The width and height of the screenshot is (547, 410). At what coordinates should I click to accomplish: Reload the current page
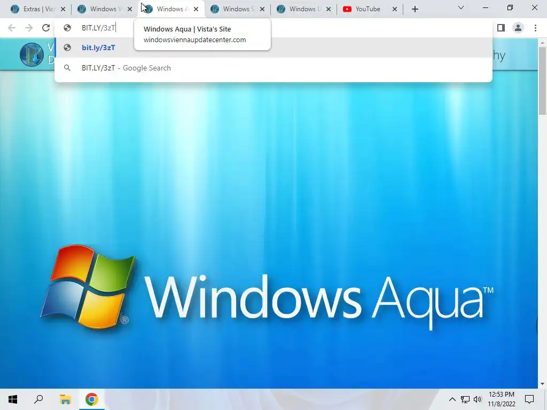pos(46,28)
